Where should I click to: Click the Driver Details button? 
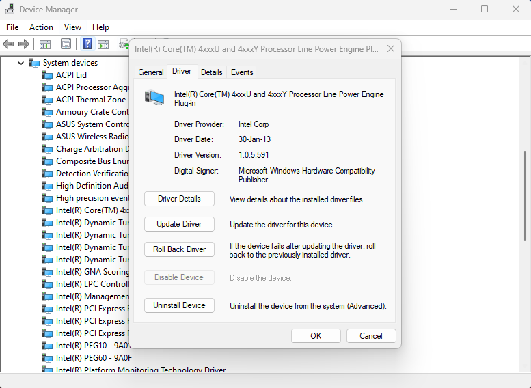coord(179,199)
